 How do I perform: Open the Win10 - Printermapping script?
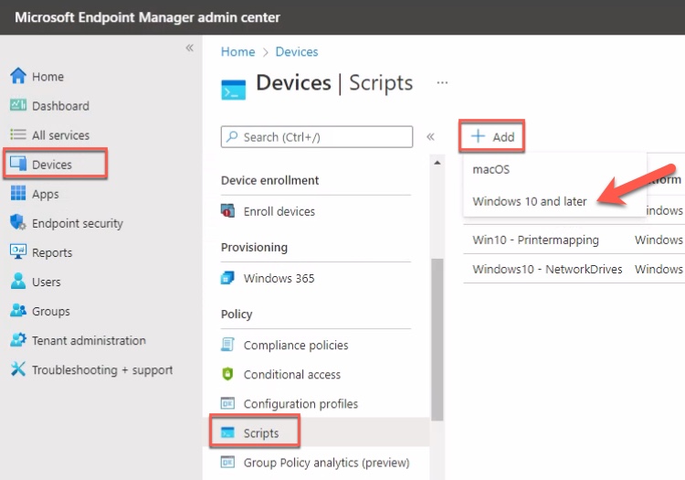click(535, 240)
